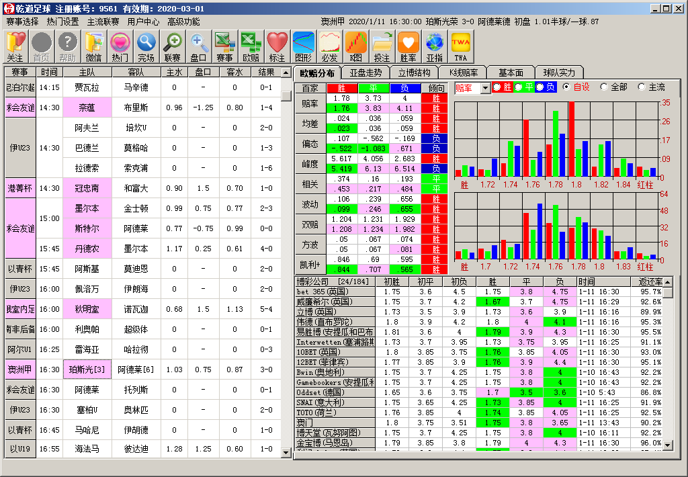
Task: Click the bookmaker table scroll-down arrow
Action: click(667, 445)
